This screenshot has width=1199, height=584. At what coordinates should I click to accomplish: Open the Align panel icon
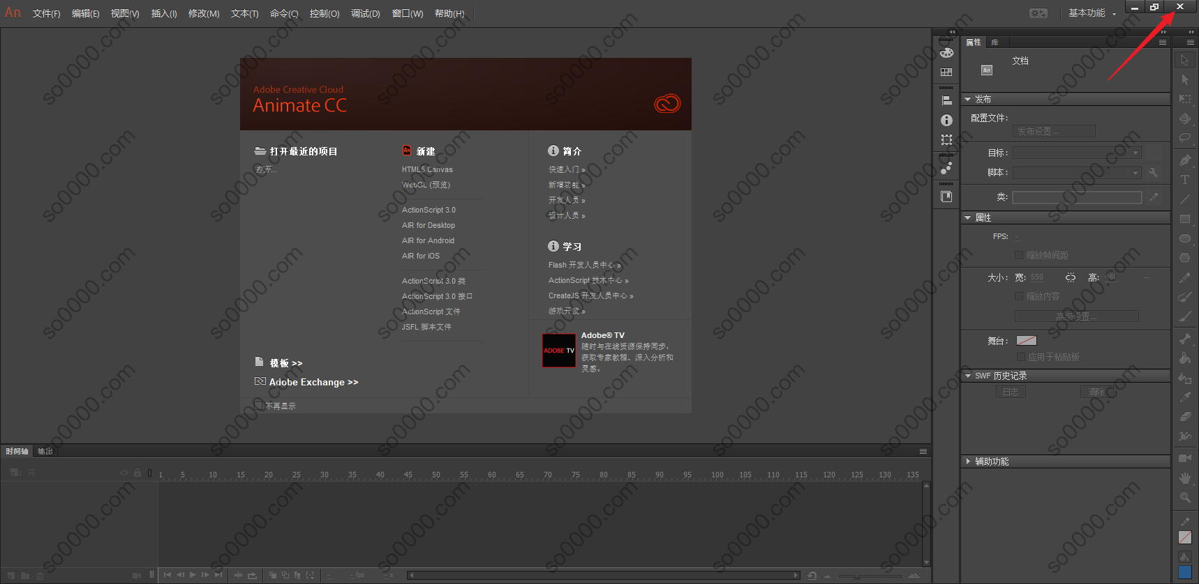(x=946, y=100)
